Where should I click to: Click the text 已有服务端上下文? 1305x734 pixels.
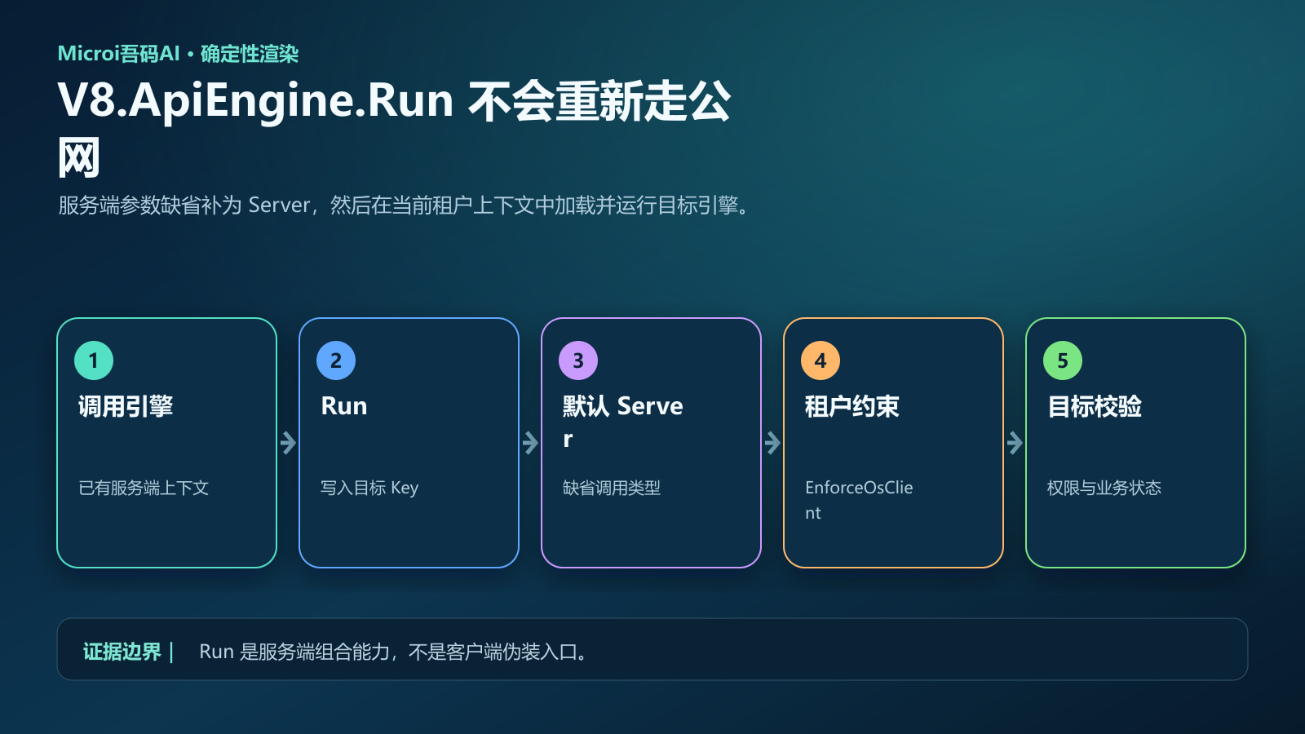144,488
